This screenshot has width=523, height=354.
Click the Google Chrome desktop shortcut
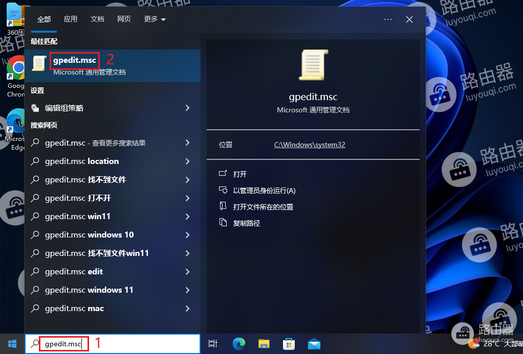(x=16, y=77)
